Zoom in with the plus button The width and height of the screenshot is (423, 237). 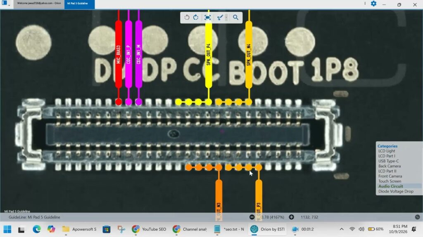[x=291, y=217]
